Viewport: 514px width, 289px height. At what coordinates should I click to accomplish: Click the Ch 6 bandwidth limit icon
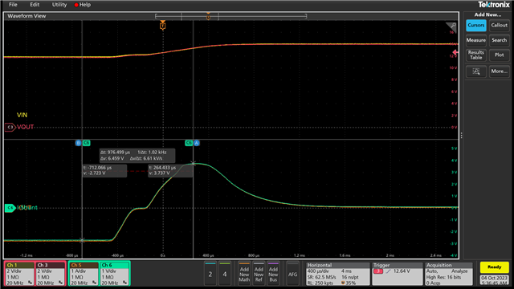(125, 283)
